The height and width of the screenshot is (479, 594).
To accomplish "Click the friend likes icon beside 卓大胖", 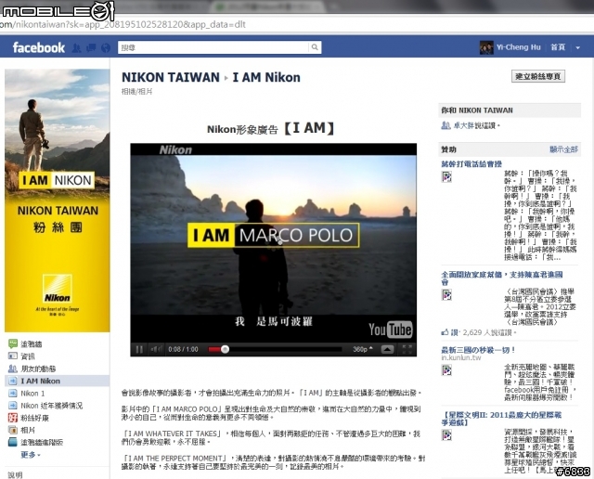I will 445,125.
